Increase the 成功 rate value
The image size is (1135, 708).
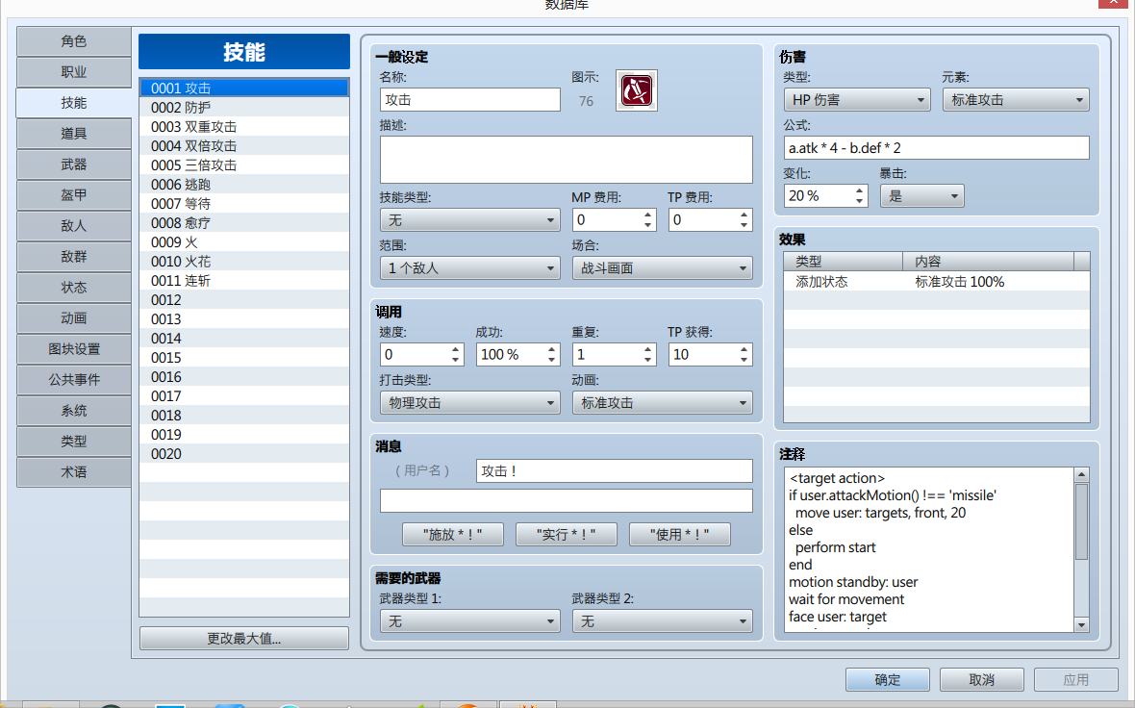(x=551, y=349)
